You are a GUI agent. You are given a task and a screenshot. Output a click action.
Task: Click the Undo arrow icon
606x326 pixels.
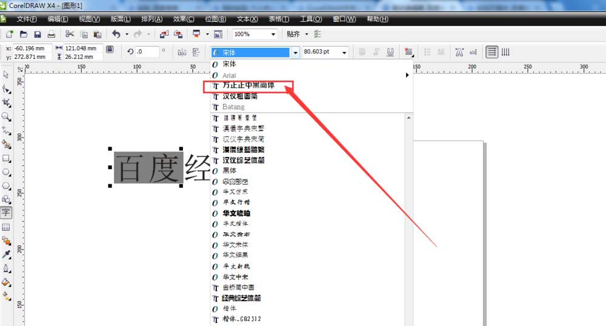pos(116,34)
